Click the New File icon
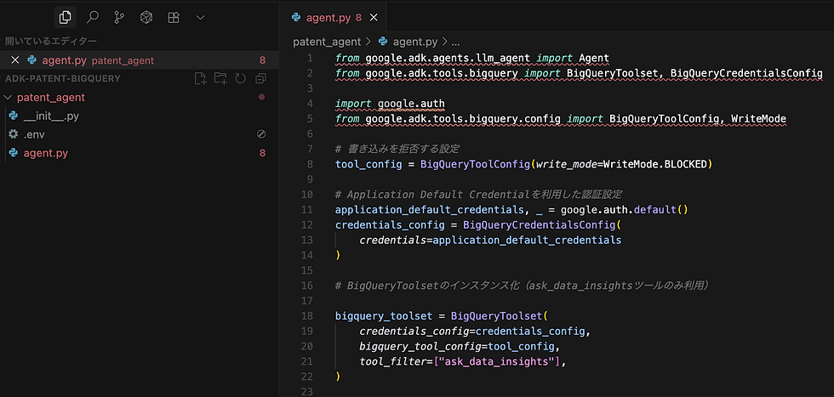The width and height of the screenshot is (834, 397). pyautogui.click(x=200, y=79)
